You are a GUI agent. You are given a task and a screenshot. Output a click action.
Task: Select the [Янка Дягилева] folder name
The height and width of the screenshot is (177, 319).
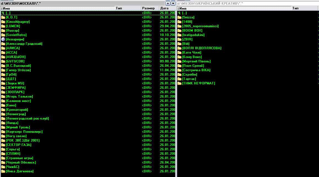pyautogui.click(x=20, y=171)
